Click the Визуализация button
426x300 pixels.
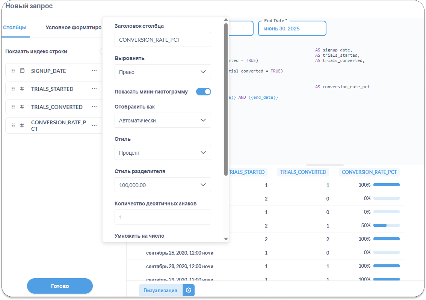pyautogui.click(x=160, y=290)
